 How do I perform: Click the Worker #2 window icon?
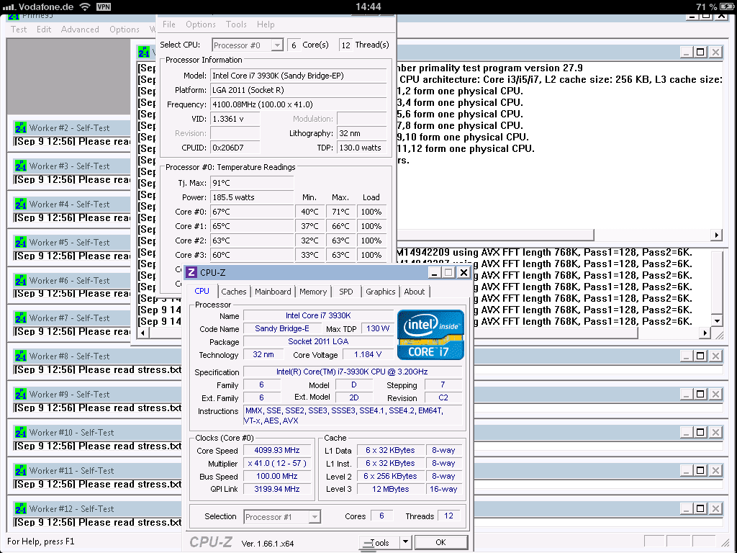coord(21,128)
